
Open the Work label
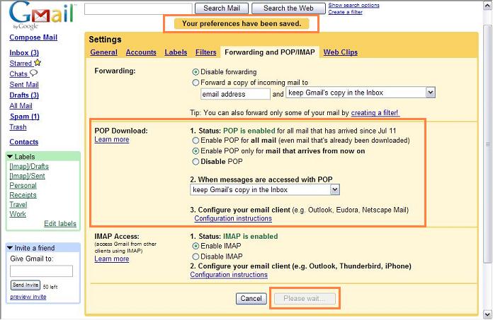pyautogui.click(x=18, y=214)
